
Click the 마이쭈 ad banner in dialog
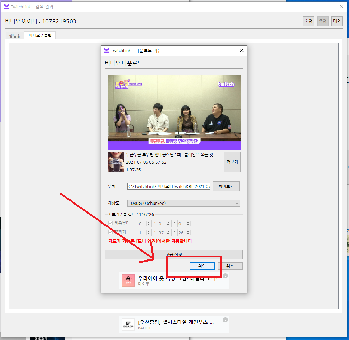(x=174, y=281)
